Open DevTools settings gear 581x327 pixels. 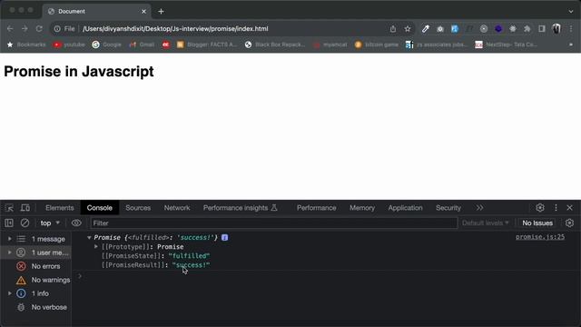click(540, 208)
